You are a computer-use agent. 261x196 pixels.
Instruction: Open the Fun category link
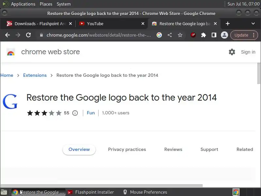tap(91, 113)
